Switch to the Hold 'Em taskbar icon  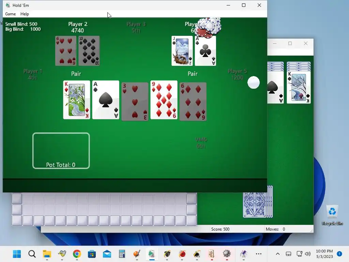pyautogui.click(x=152, y=254)
